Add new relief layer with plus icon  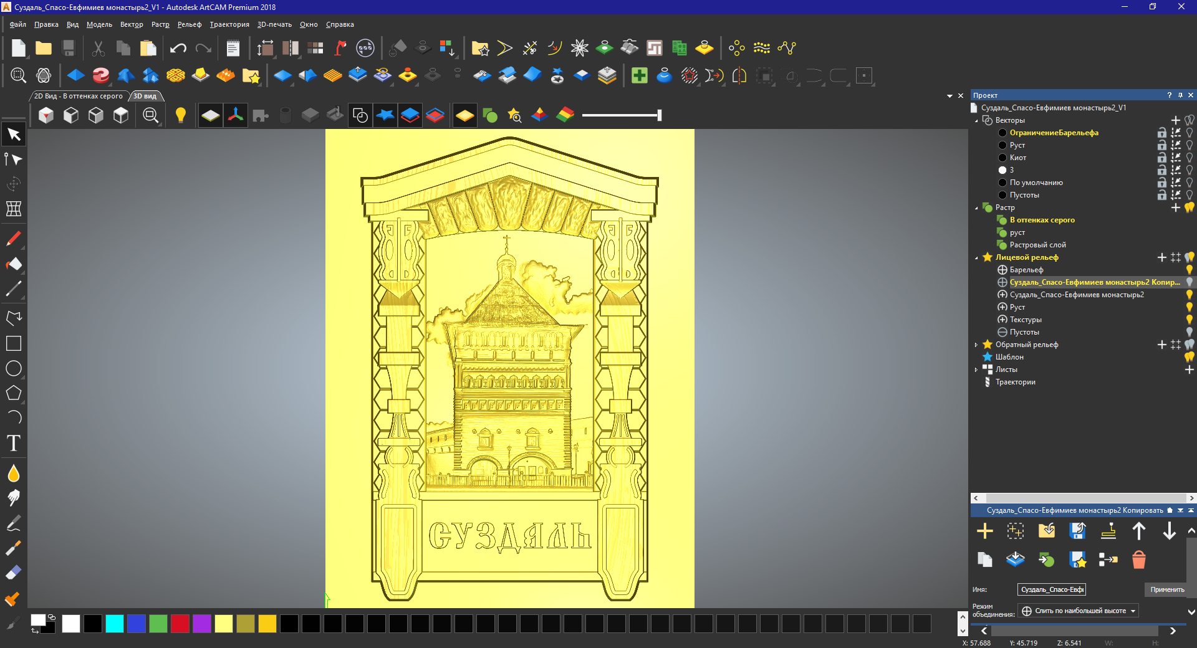coord(985,531)
